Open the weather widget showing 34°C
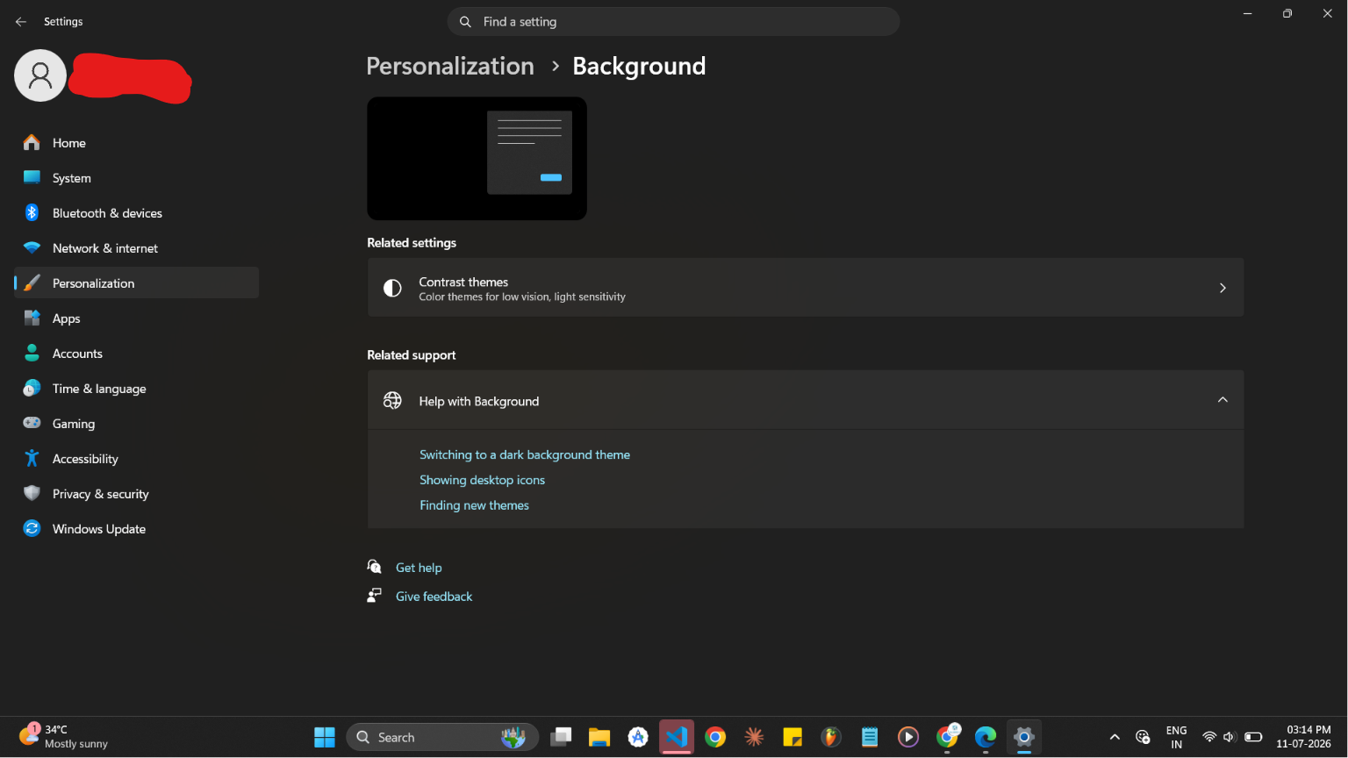Viewport: 1348px width, 758px height. coord(64,737)
